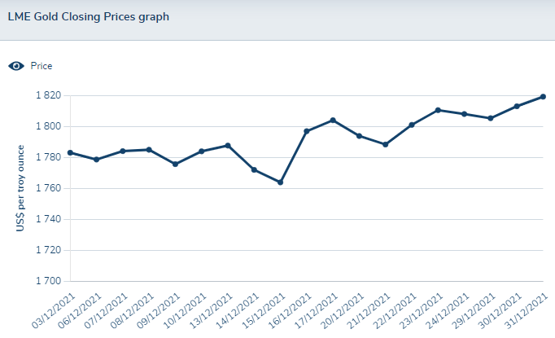The height and width of the screenshot is (338, 555).
Task: Click the data point for 03/12/2021
Action: [x=70, y=152]
